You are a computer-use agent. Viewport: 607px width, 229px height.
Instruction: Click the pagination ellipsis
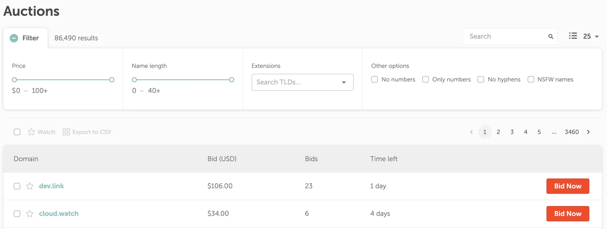click(x=554, y=132)
